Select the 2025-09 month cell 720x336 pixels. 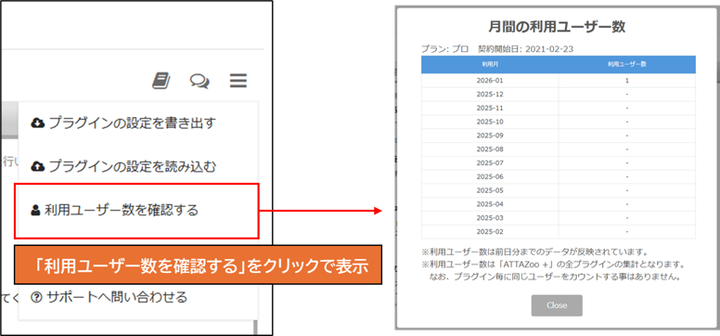click(490, 136)
